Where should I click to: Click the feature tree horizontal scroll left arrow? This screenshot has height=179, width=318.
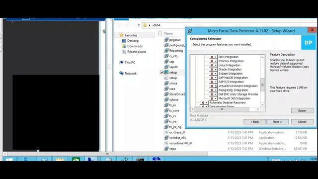pyautogui.click(x=192, y=109)
